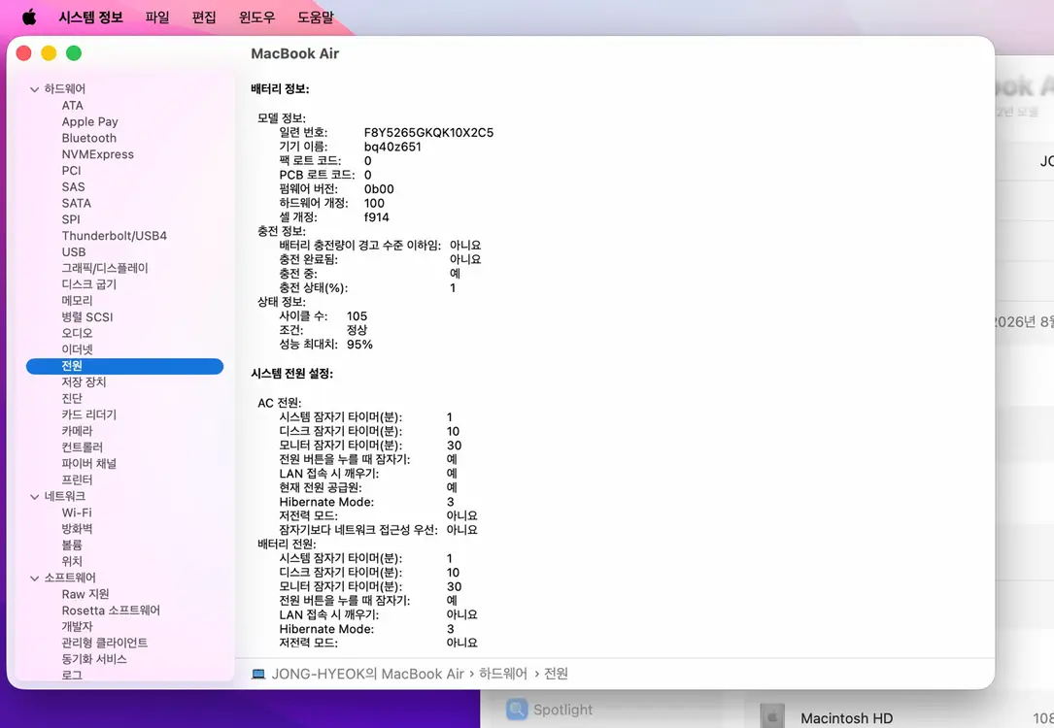
Task: Select 카메라 in the sidebar
Action: coord(78,430)
